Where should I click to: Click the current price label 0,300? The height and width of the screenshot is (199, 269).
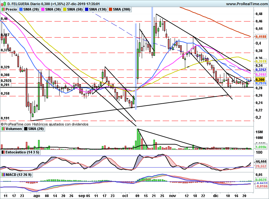(x=260, y=79)
